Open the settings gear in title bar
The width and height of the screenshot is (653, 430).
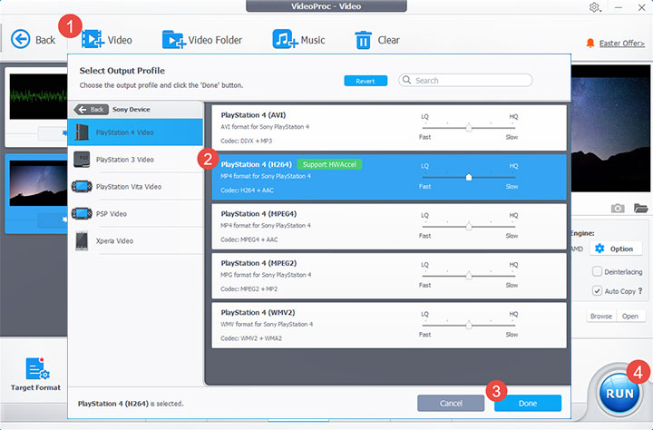click(594, 7)
